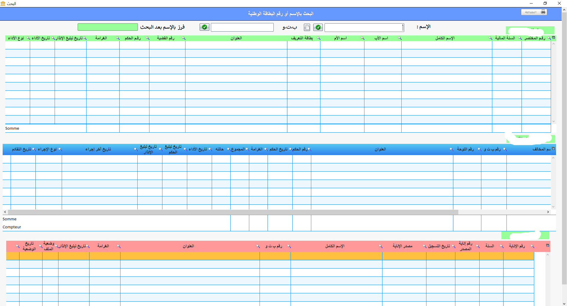Search the بطاقة التعريف column via magnifier
This screenshot has width=567, height=306.
[x=318, y=38]
